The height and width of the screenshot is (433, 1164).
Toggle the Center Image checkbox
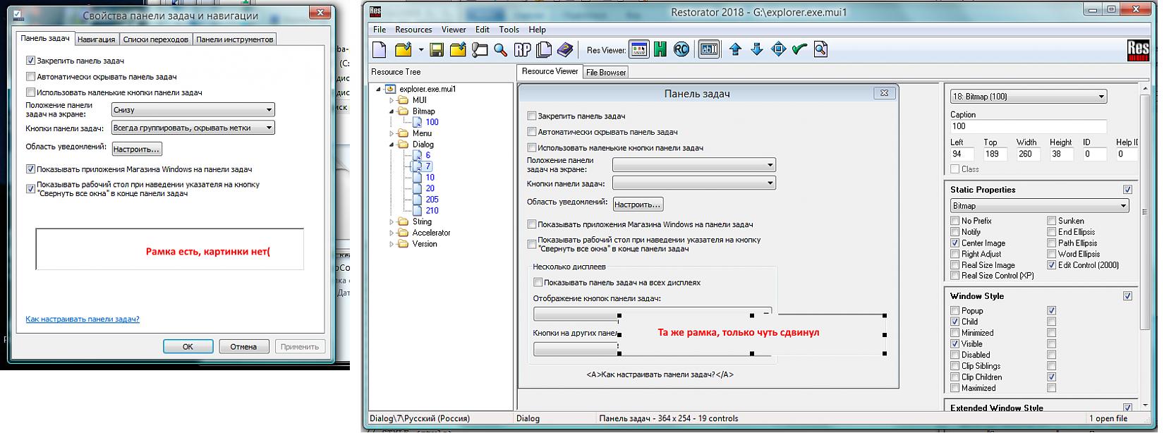[955, 243]
